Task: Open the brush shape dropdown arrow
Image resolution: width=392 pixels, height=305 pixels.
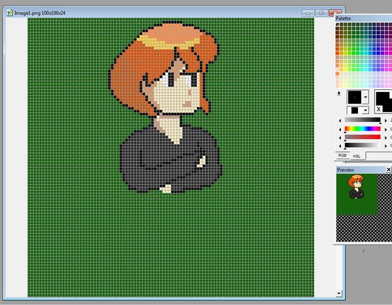Action: 366,110
